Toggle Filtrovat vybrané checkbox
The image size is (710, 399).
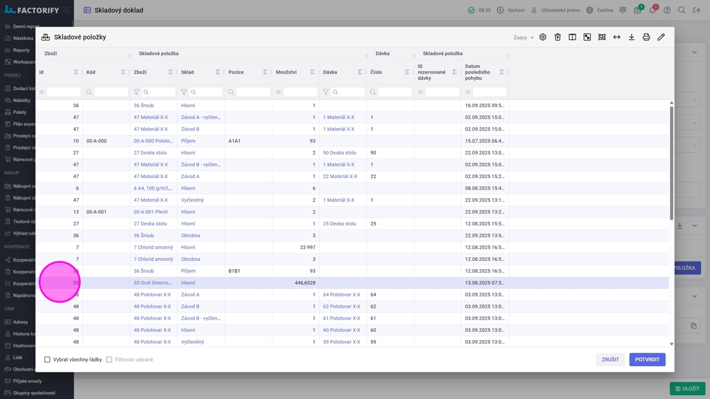109,360
